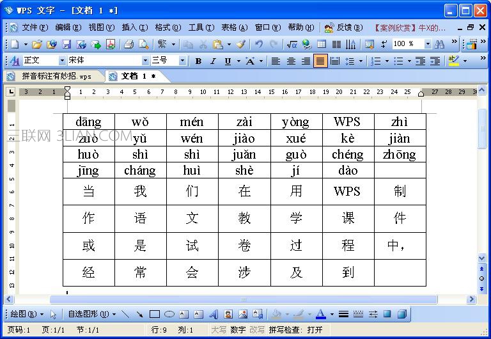Click the horizontal scrollbar right arrow
The width and height of the screenshot is (491, 339).
pos(471,299)
